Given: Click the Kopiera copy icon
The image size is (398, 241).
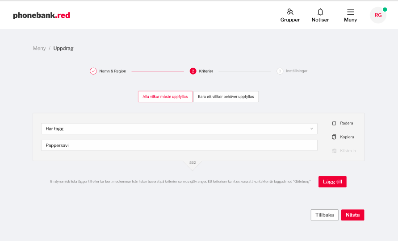Looking at the screenshot, I should [334, 137].
